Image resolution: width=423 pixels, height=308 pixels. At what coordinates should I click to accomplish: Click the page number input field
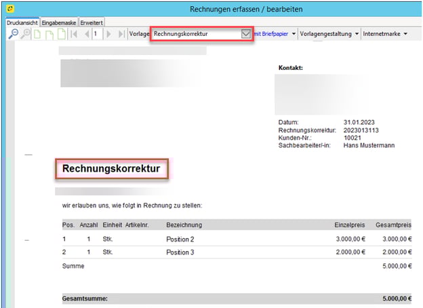(98, 34)
